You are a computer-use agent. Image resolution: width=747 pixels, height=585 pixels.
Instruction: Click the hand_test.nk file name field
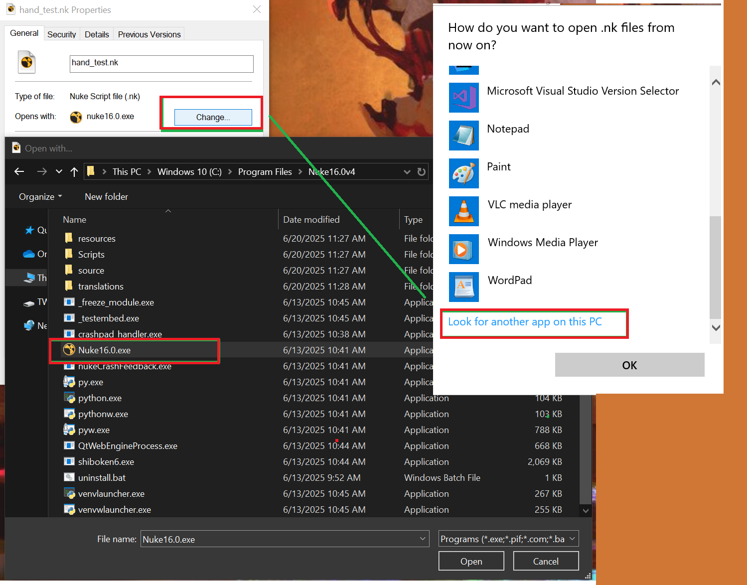pyautogui.click(x=161, y=63)
